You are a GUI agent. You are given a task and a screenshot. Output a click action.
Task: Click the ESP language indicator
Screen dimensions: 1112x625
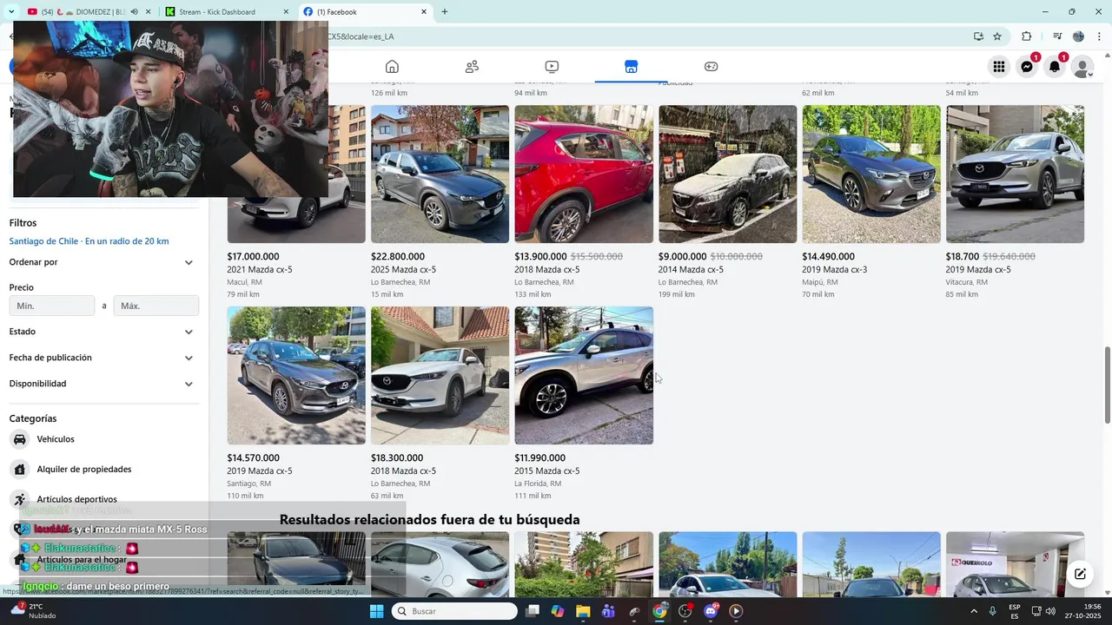click(x=1015, y=611)
